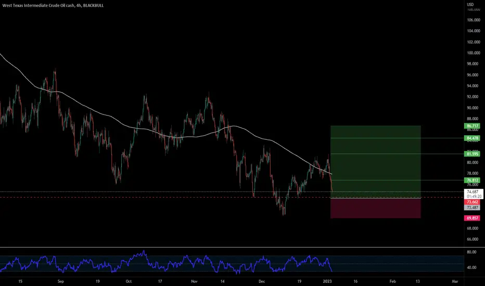Image resolution: width=485 pixels, height=286 pixels.
Task: Click the red stop-loss zone of position
Action: (376, 208)
